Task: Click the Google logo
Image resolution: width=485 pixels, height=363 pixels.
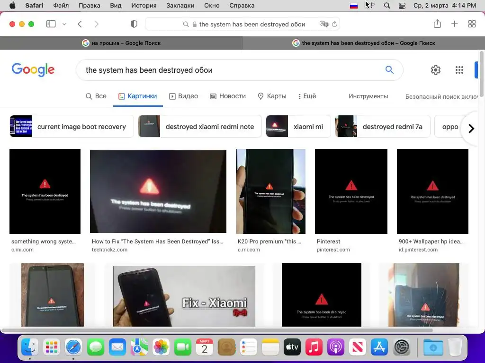Action: 33,69
